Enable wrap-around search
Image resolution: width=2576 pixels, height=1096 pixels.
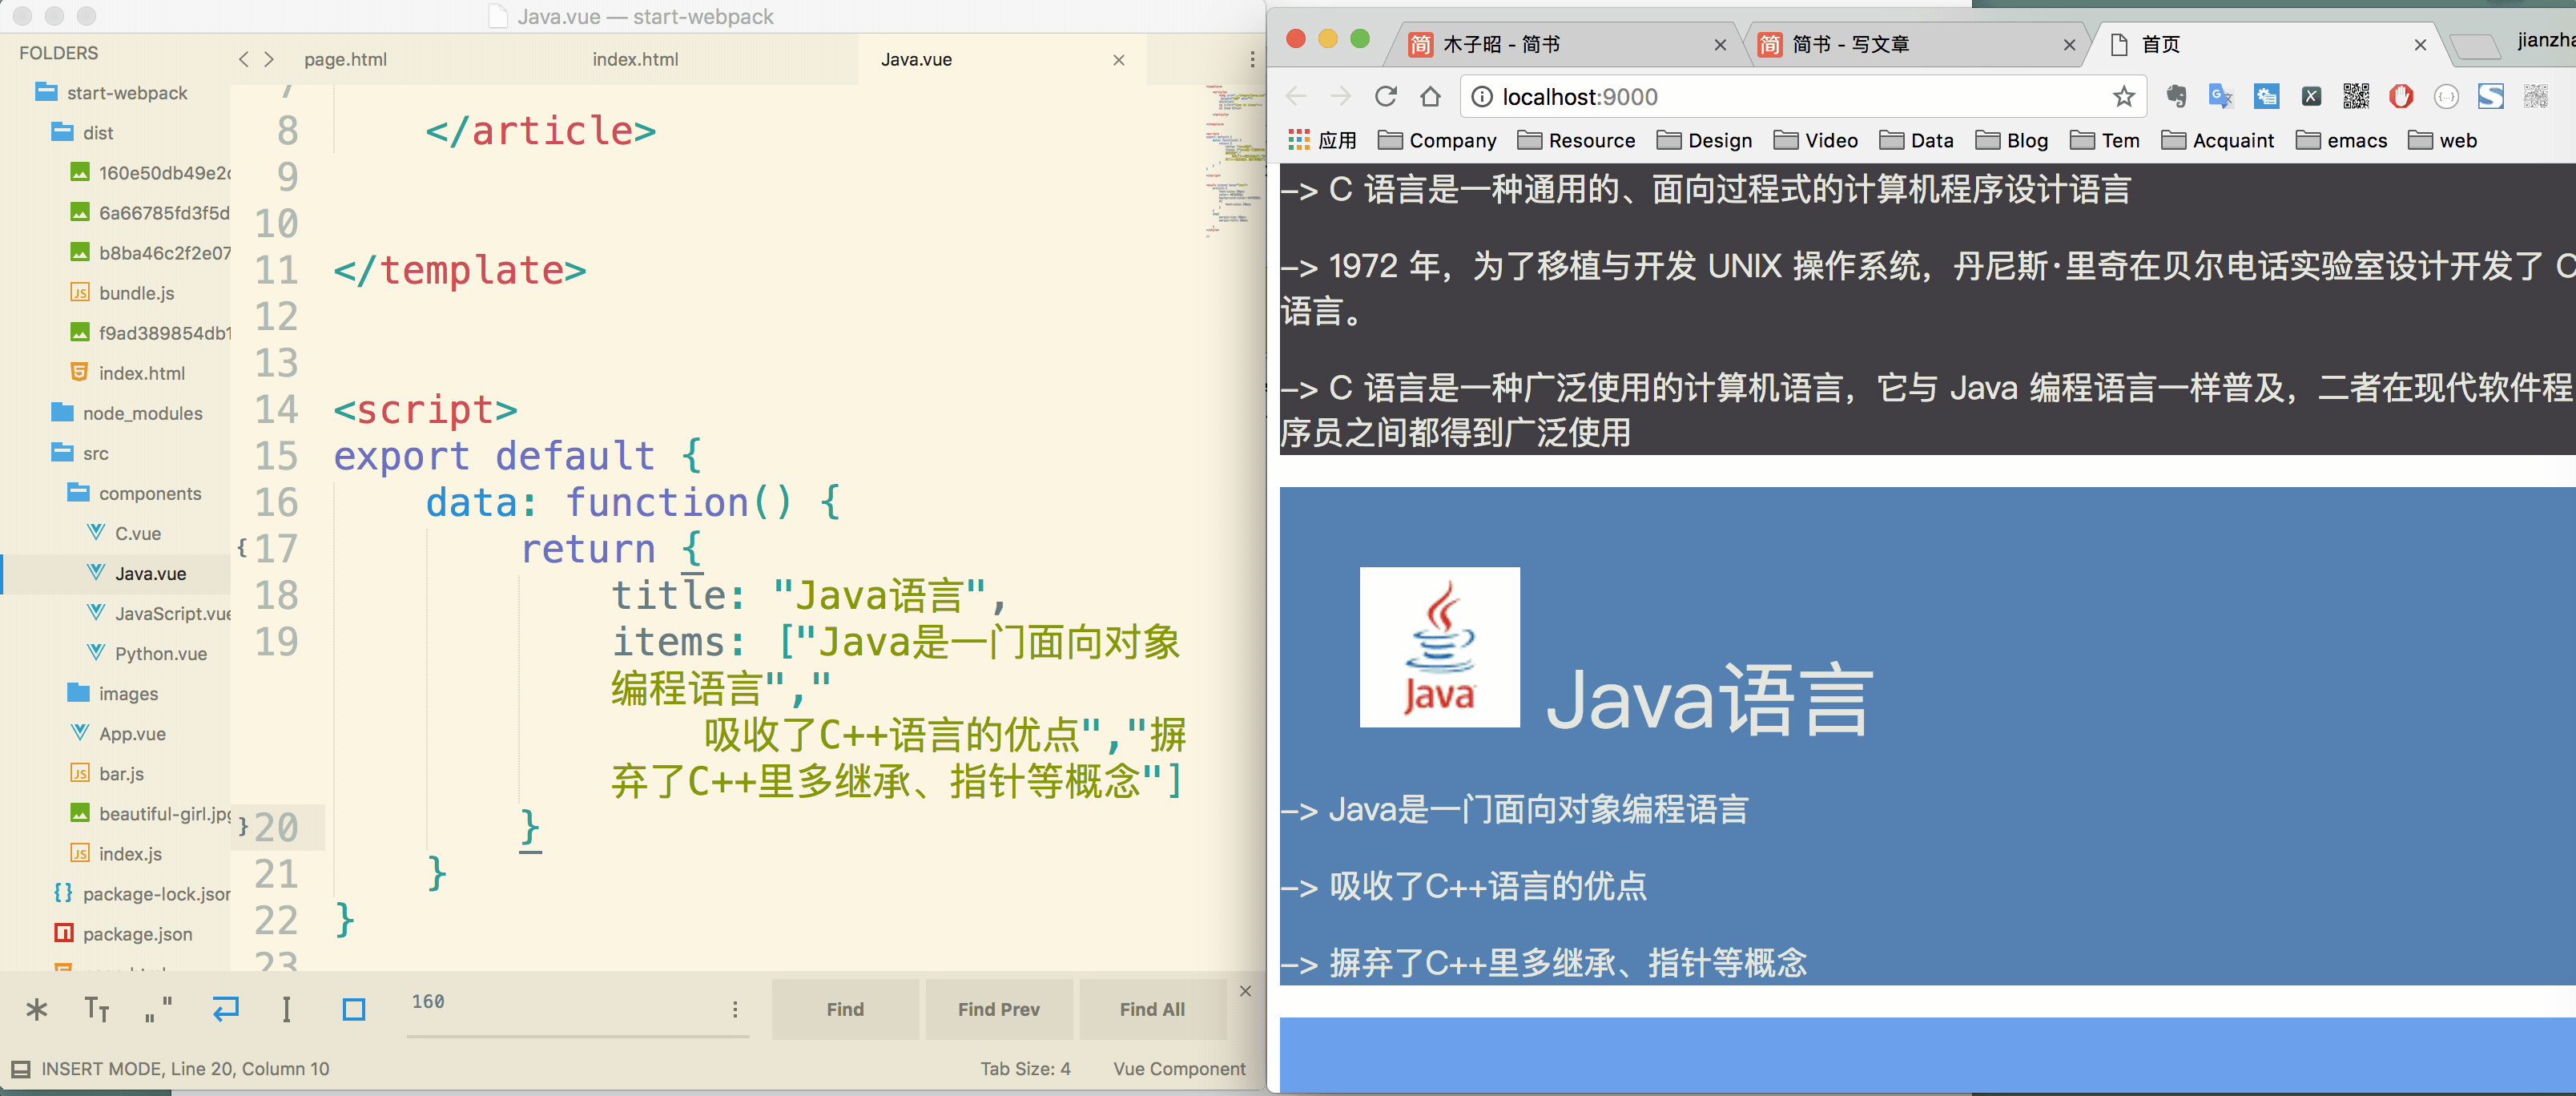(225, 1009)
